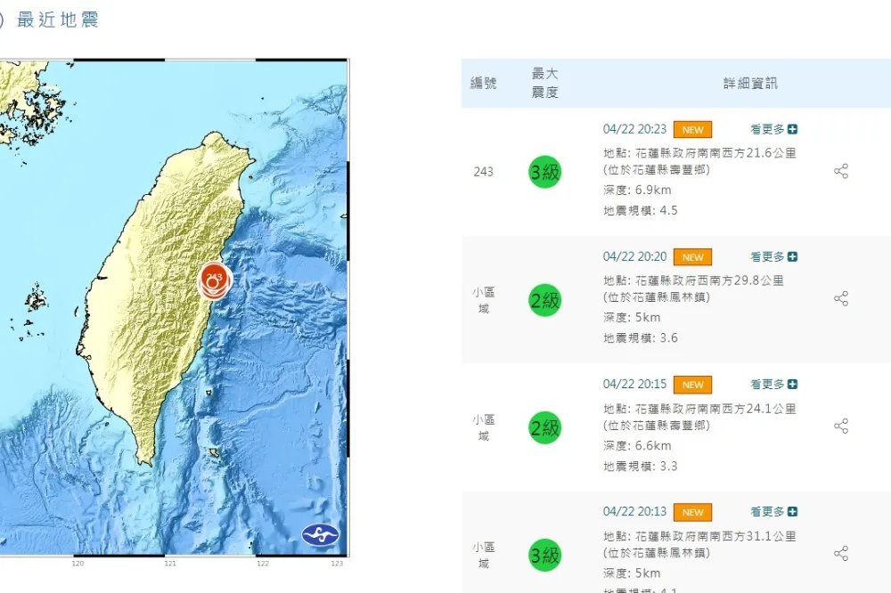The height and width of the screenshot is (593, 891).
Task: Click the epicenter marker 243 on the map
Action: (214, 280)
